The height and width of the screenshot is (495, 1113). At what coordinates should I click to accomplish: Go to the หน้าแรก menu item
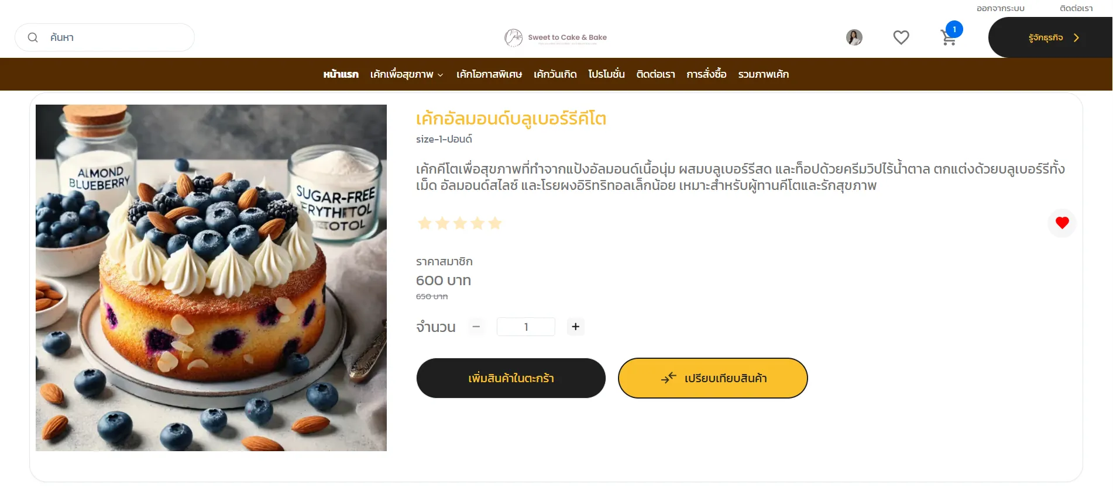coord(341,74)
